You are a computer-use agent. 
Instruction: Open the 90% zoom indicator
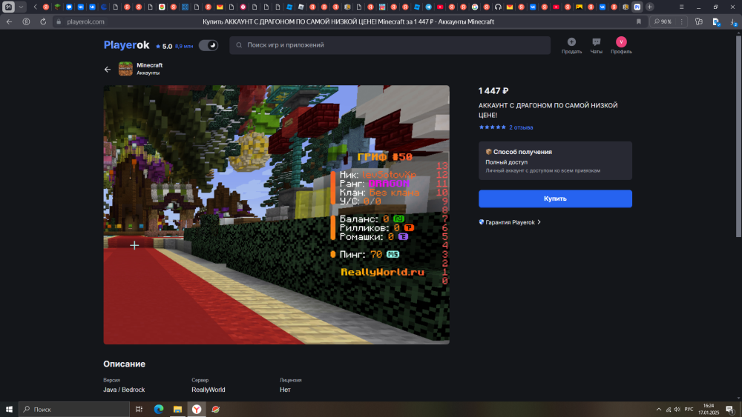663,21
